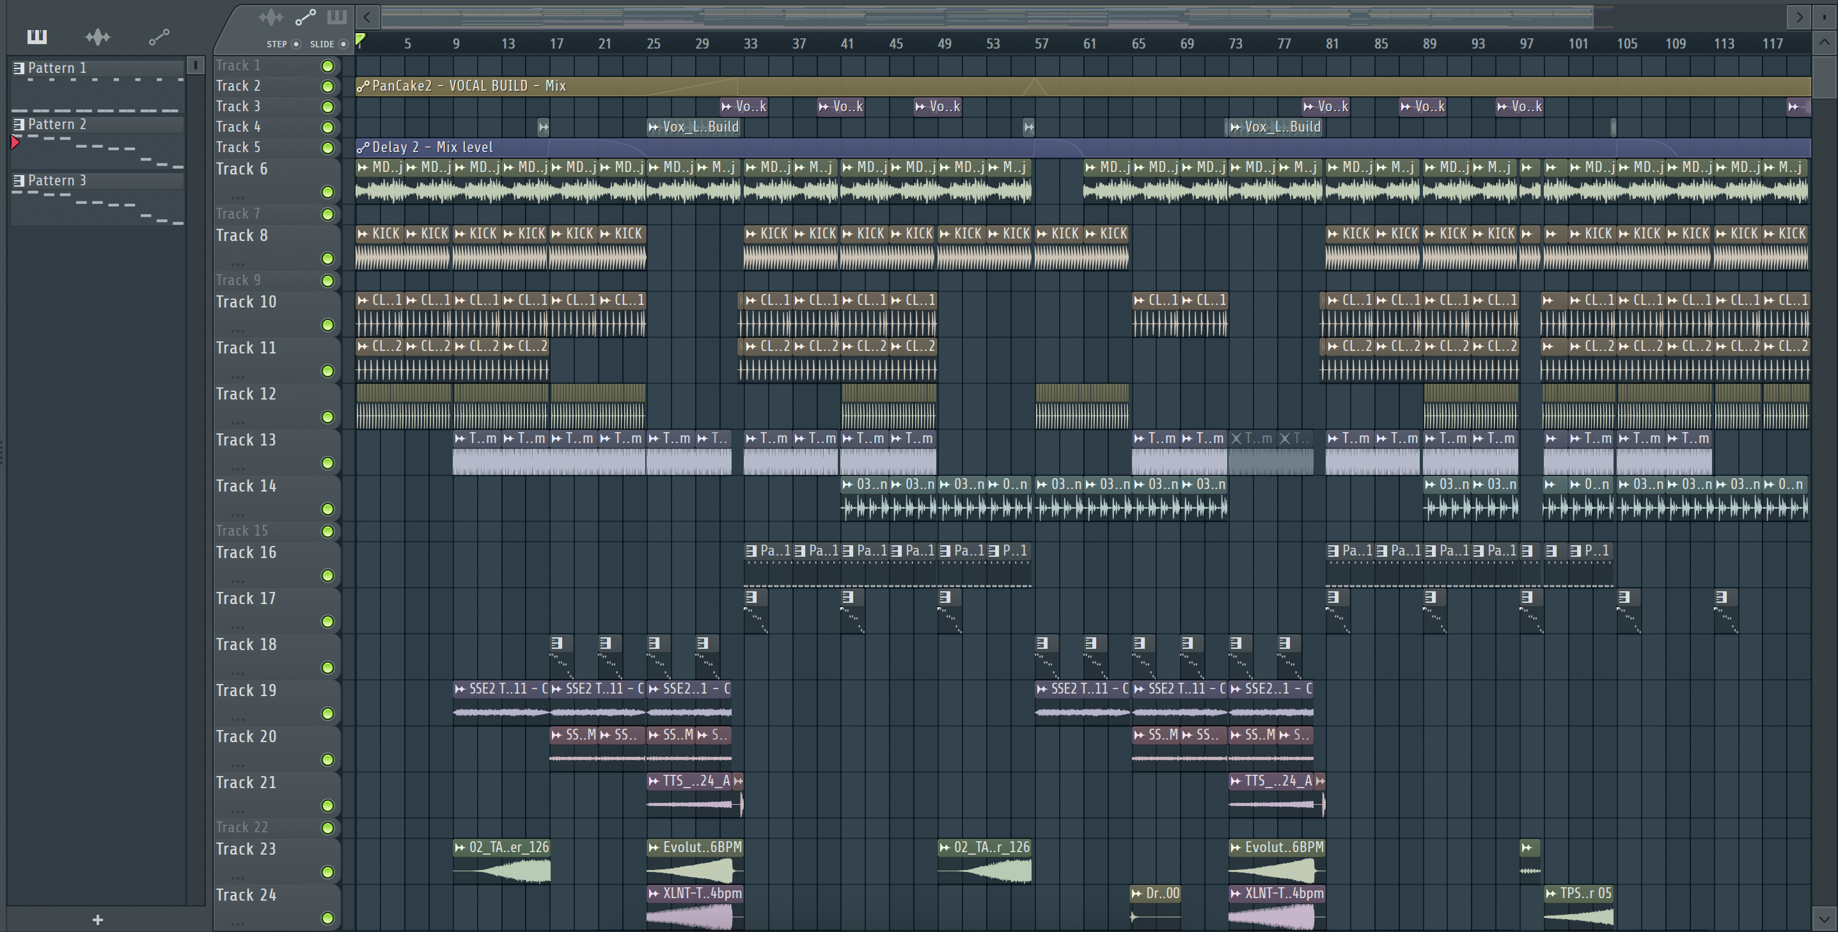Screen dimensions: 1838x932
Task: Select the Delay 2 Mix level automation clip
Action: click(x=1083, y=148)
